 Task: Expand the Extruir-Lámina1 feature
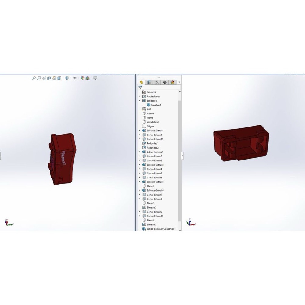139,152
